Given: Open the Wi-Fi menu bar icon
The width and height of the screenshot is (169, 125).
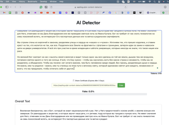Looking at the screenshot, I should click(x=150, y=2).
